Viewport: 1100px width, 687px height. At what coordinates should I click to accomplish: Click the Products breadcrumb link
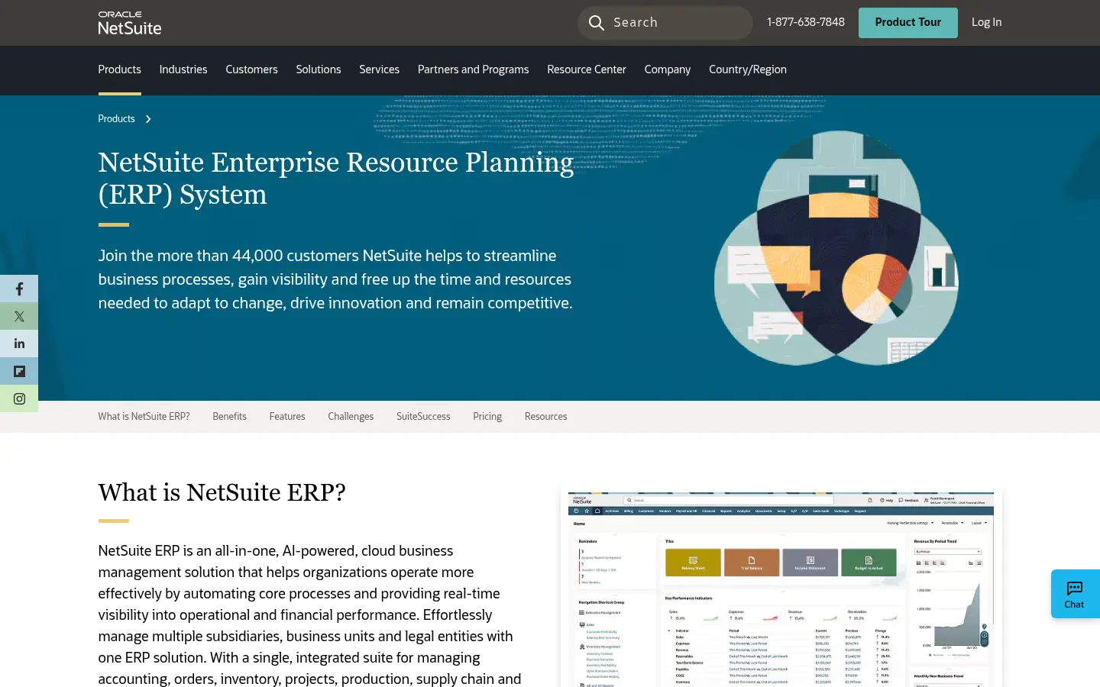click(x=116, y=119)
